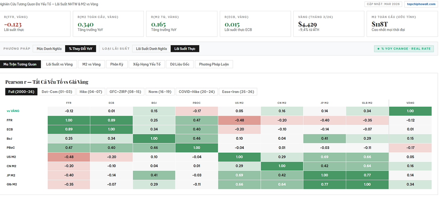The height and width of the screenshot is (197, 439).
Task: Select Lãi Suất Thực rate type
Action: point(185,49)
